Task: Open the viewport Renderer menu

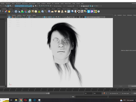Action: click(29, 15)
